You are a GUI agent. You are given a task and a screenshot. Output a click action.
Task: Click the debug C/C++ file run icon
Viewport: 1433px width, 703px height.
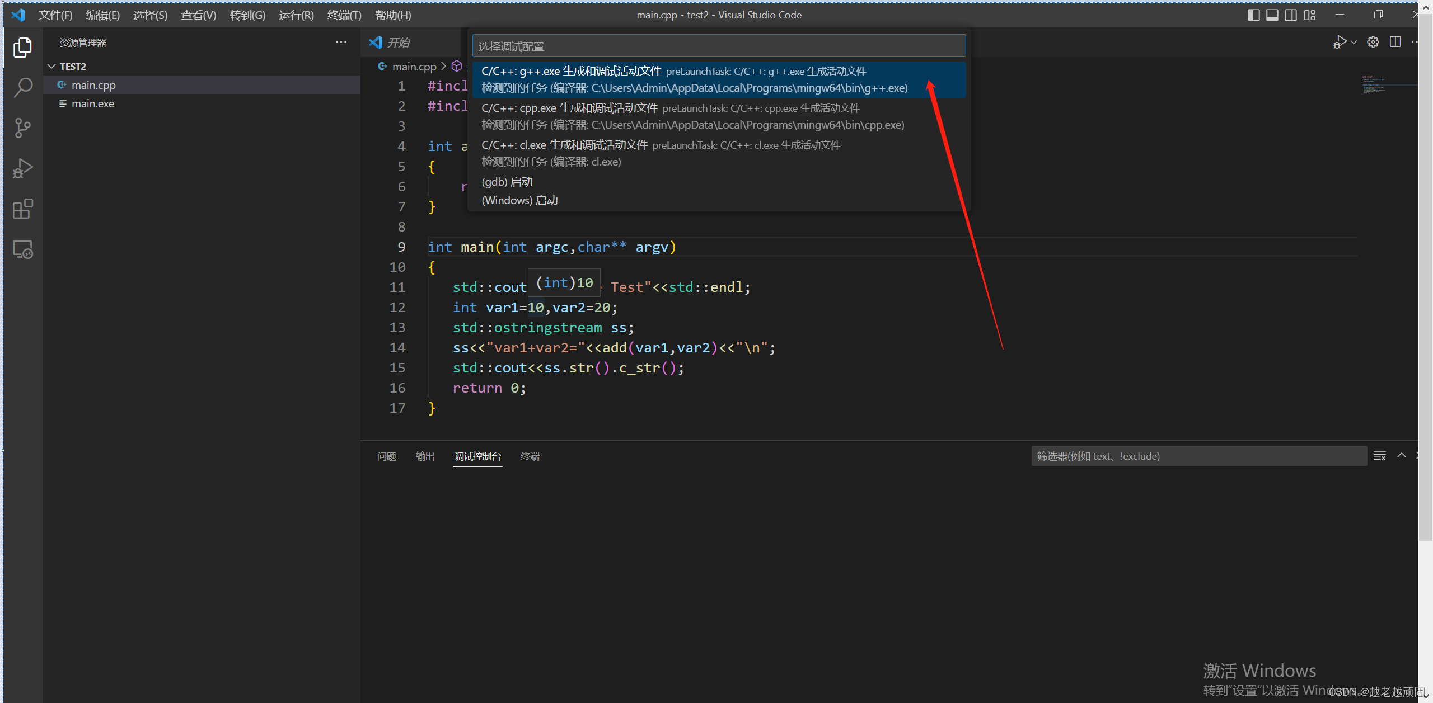pos(1340,43)
